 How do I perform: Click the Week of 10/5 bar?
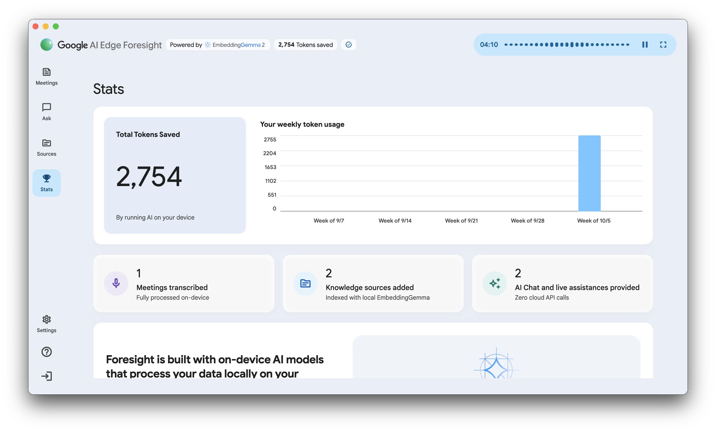point(589,173)
